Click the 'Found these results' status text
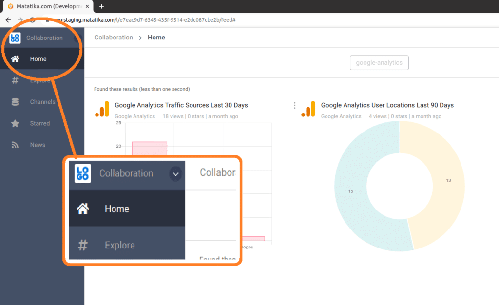499x305 pixels. pyautogui.click(x=142, y=89)
